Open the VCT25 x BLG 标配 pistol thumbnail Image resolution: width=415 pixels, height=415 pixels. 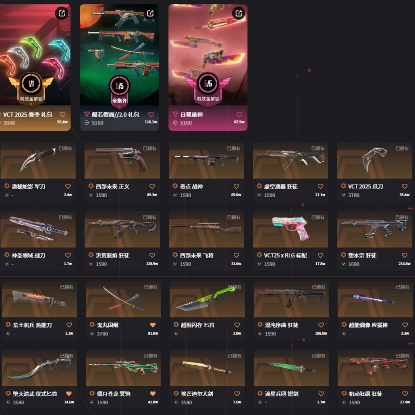(x=290, y=229)
